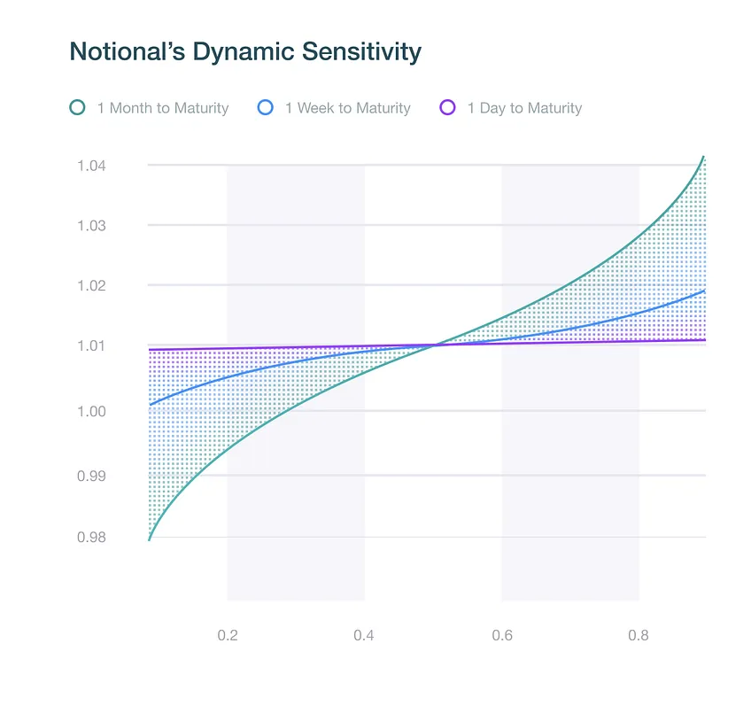The width and height of the screenshot is (751, 721).
Task: Click the 0.6 x-axis label
Action: pyautogui.click(x=502, y=635)
